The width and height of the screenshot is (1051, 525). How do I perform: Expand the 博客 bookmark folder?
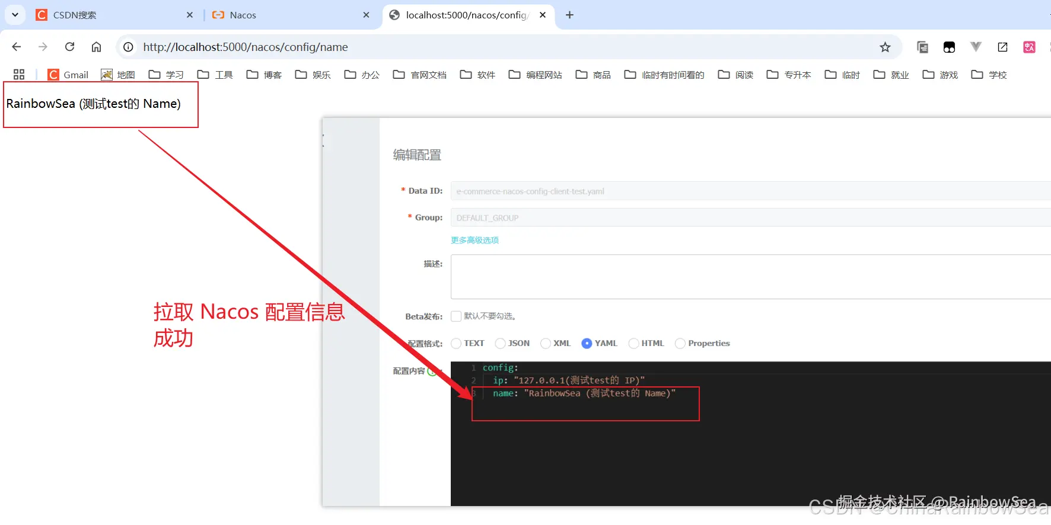[x=264, y=75]
